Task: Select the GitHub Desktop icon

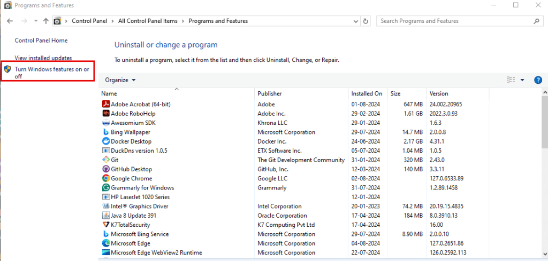Action: (106, 169)
